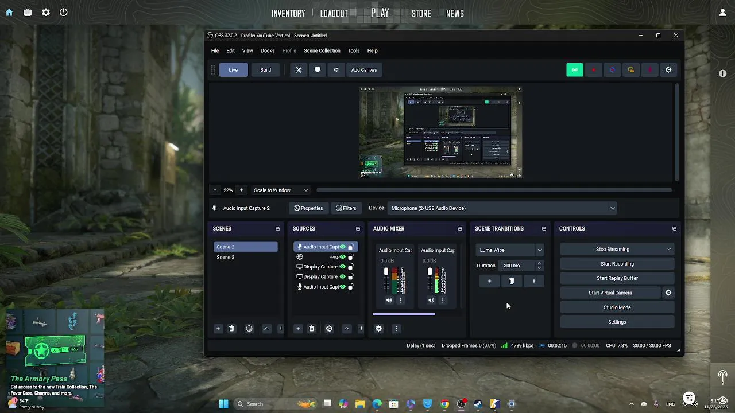This screenshot has height=413, width=735.
Task: Click the replay buffer icon in OBS toolbar
Action: click(612, 70)
